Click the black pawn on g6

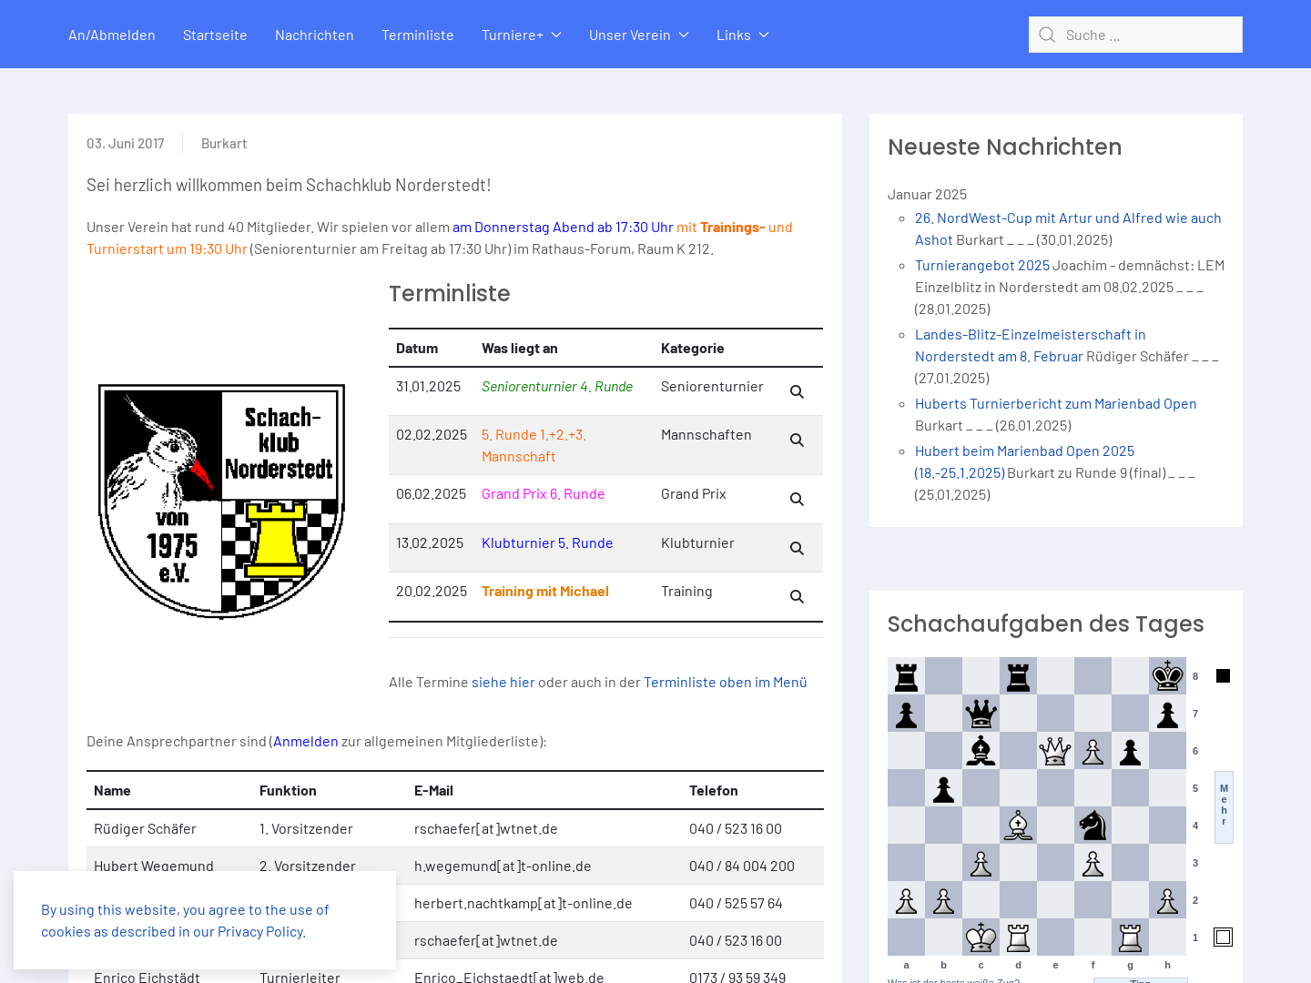click(x=1130, y=751)
